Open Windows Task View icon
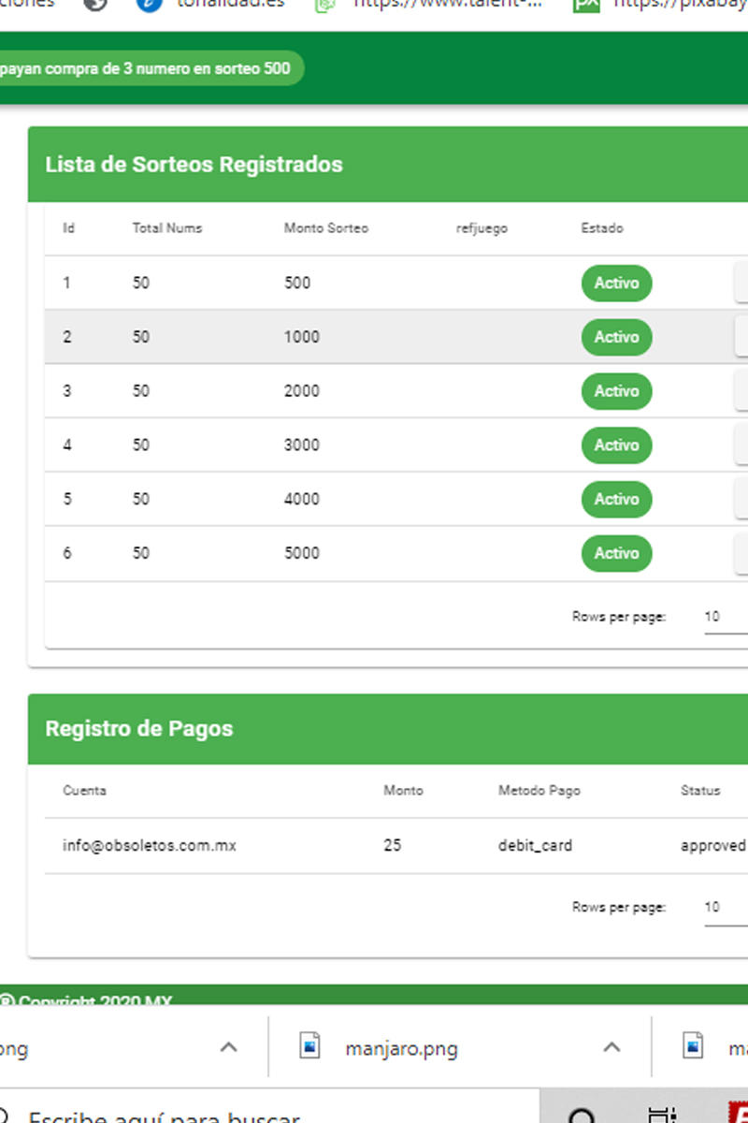 (662, 1116)
